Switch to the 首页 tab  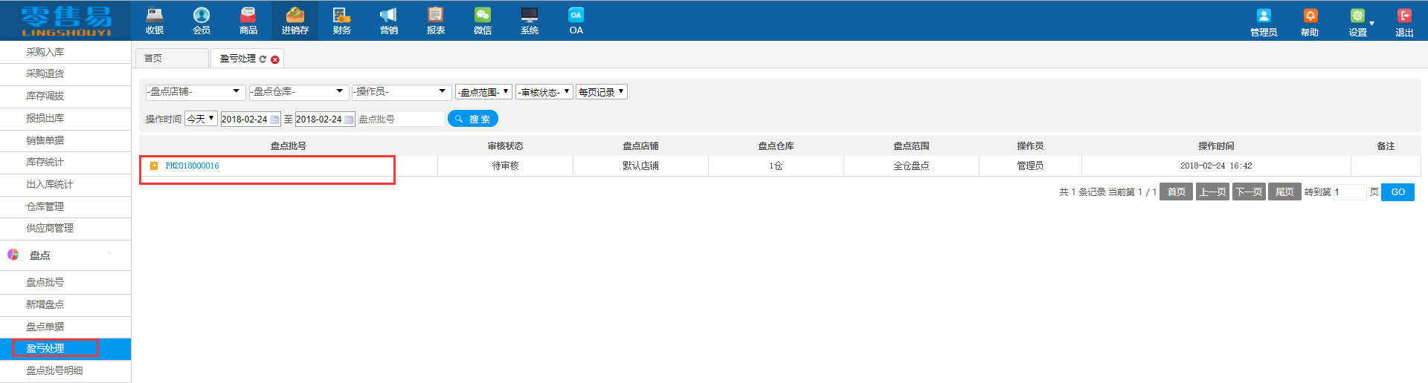(x=172, y=58)
